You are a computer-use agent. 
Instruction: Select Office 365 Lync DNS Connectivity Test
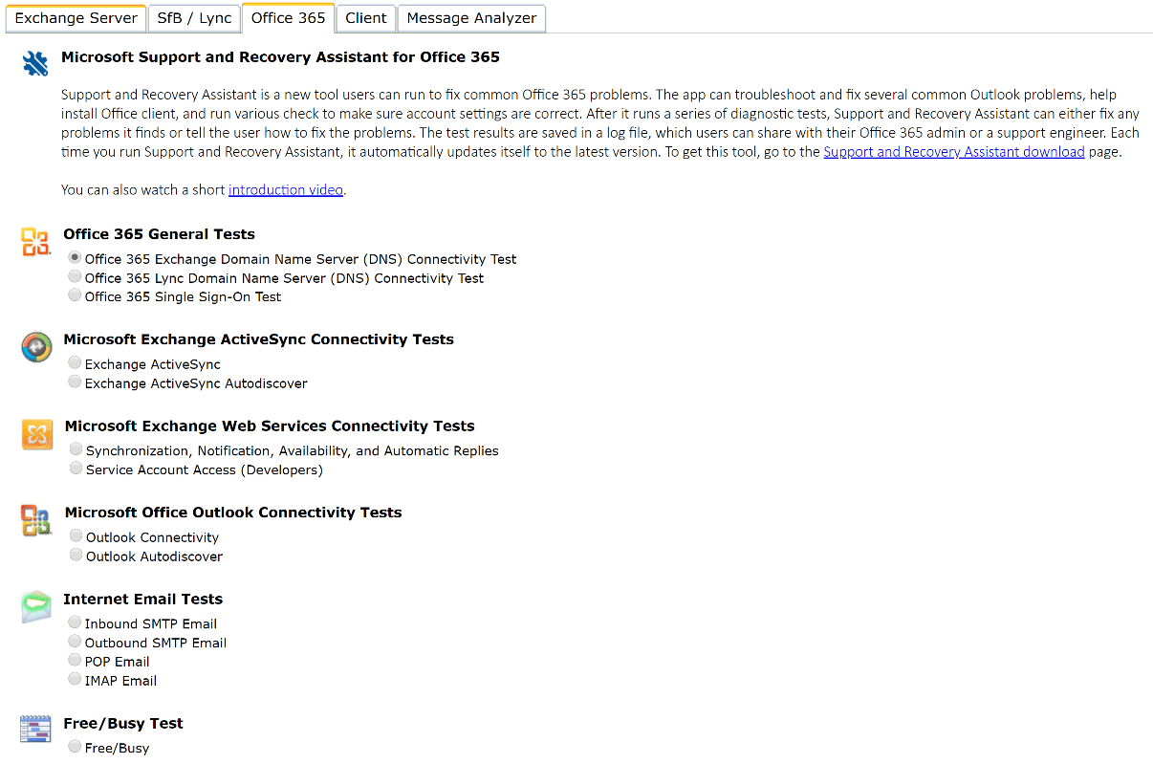point(75,277)
